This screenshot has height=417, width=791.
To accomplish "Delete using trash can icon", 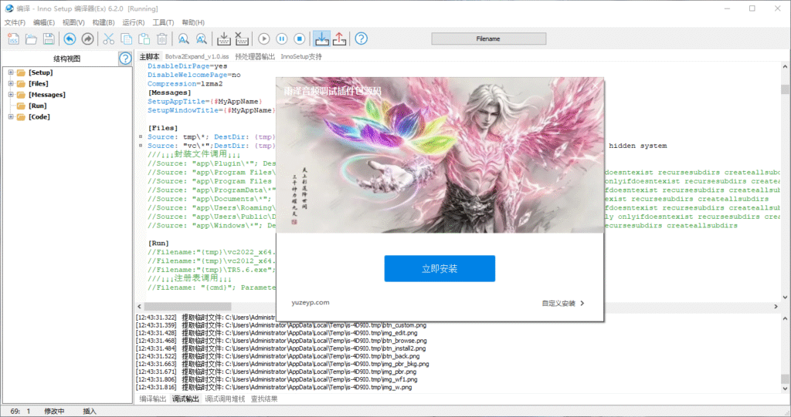I will (x=162, y=39).
